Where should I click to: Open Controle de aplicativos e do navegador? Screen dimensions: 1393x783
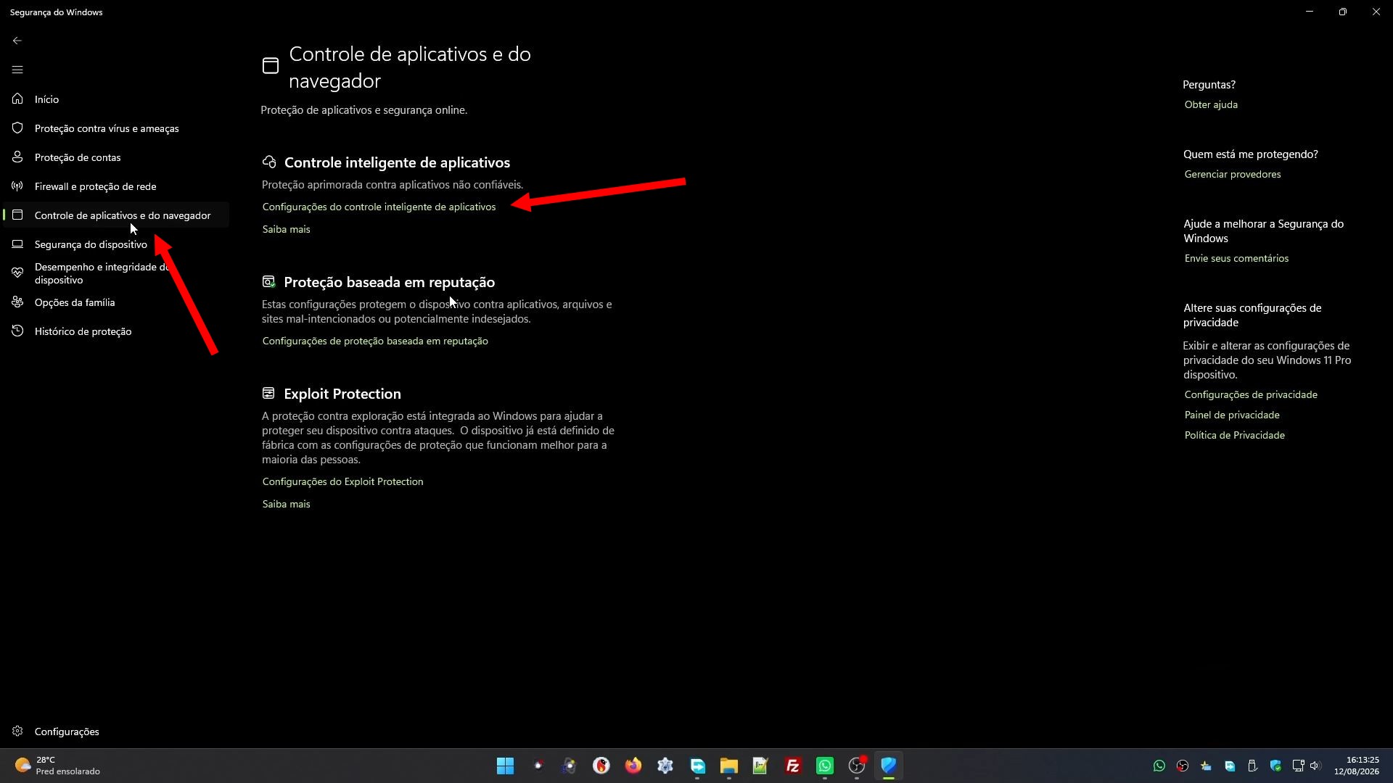[116, 215]
